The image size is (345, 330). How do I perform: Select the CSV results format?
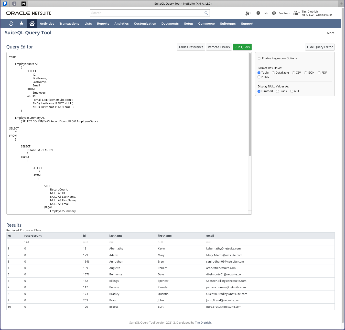pyautogui.click(x=293, y=73)
